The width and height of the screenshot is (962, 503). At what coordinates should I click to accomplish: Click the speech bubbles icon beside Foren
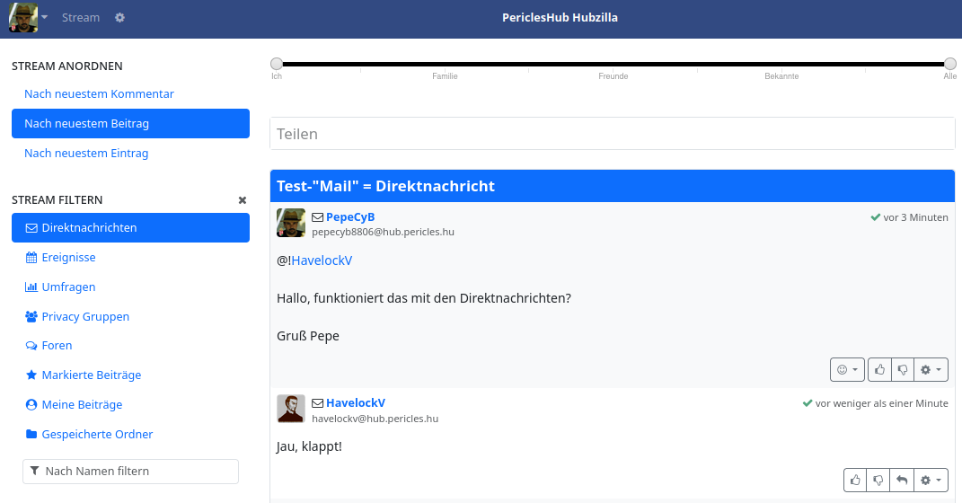31,345
